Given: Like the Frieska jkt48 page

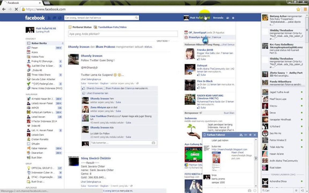Looking at the screenshot, I should click(201, 59).
